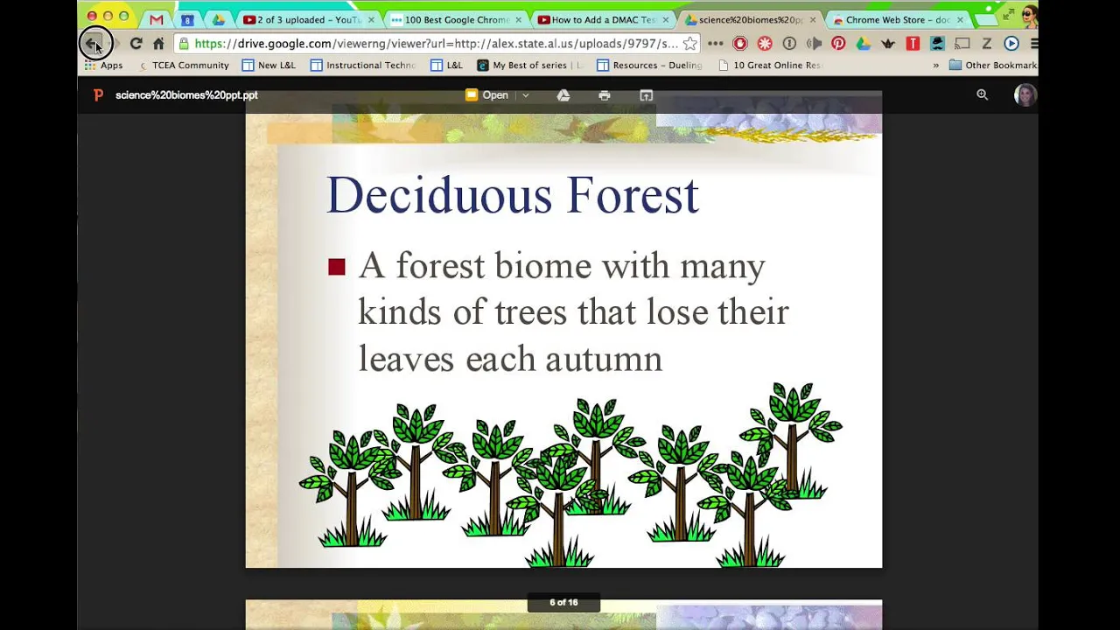Close the '2 of 3 uploaded' YouTube tab
The height and width of the screenshot is (630, 1120).
point(371,19)
